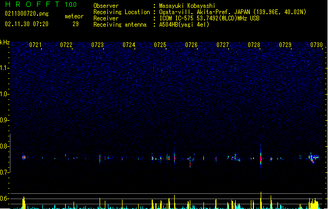Select the filename 0211300720.png

tap(27, 14)
